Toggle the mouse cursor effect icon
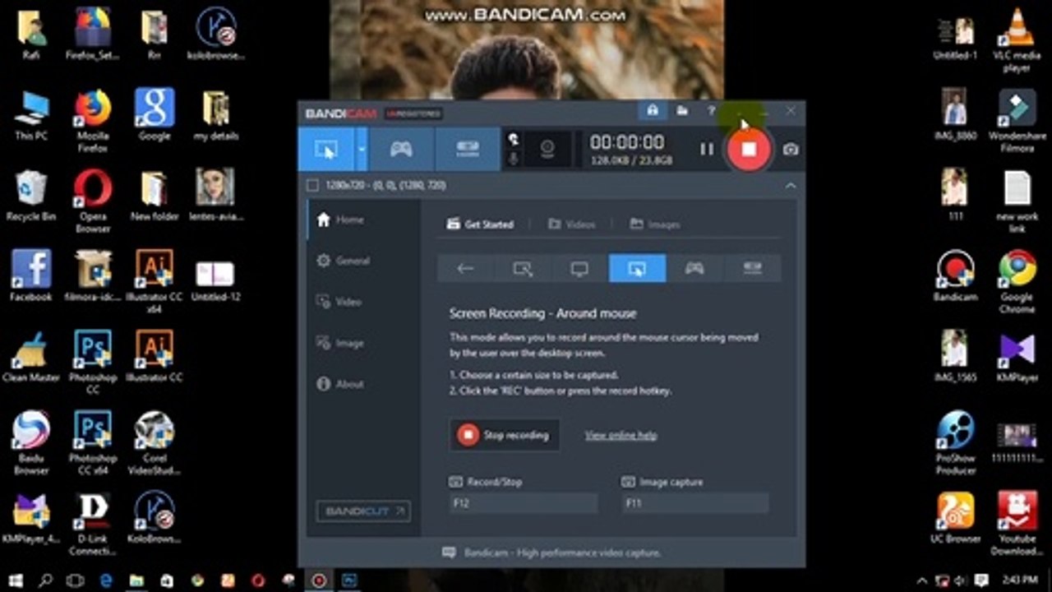This screenshot has height=592, width=1052. tap(514, 139)
